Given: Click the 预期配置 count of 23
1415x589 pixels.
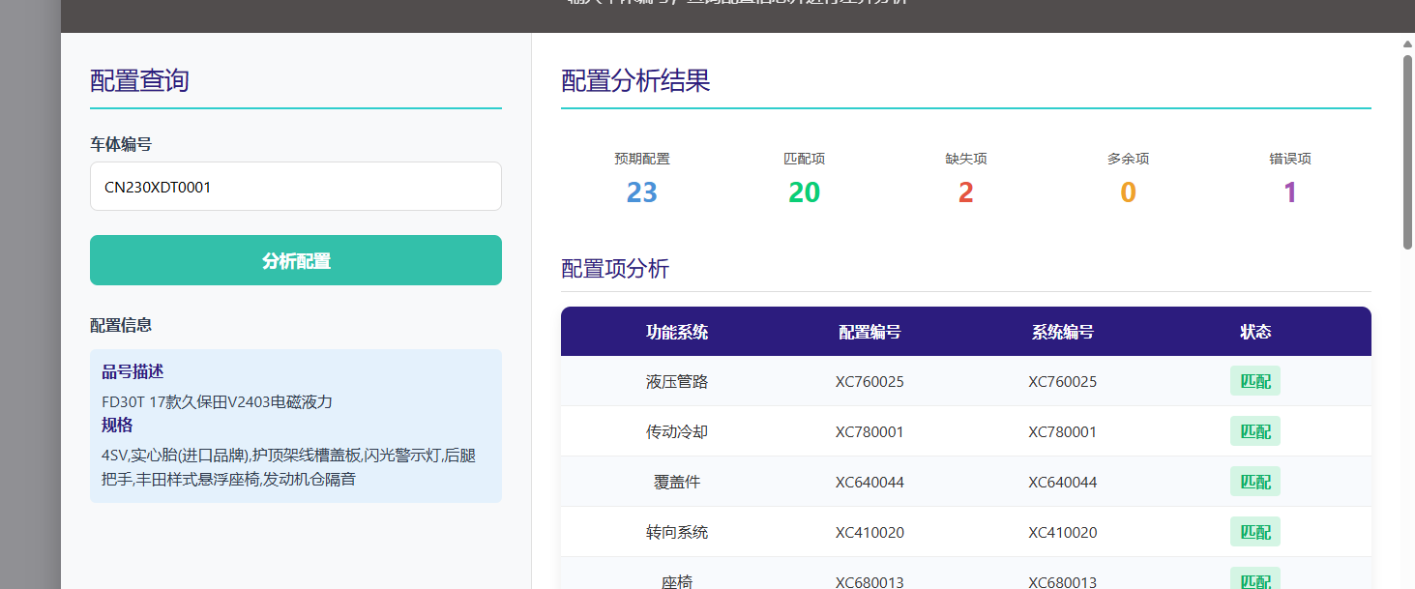Looking at the screenshot, I should click(641, 192).
